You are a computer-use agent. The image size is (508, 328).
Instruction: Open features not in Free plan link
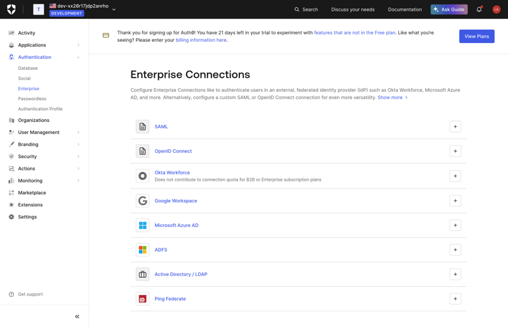(x=354, y=33)
